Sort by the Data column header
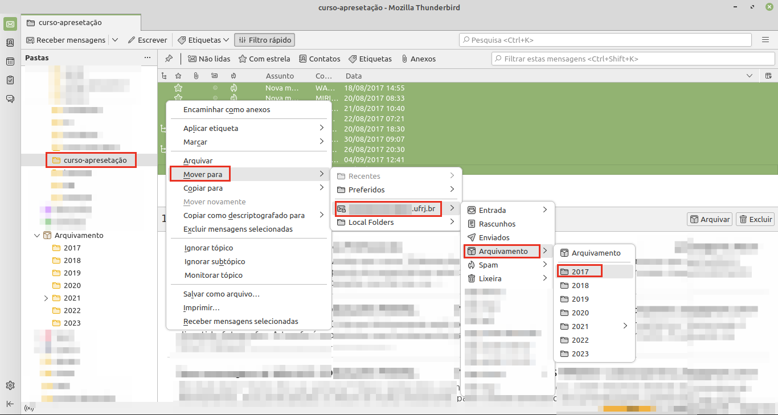 pyautogui.click(x=354, y=76)
